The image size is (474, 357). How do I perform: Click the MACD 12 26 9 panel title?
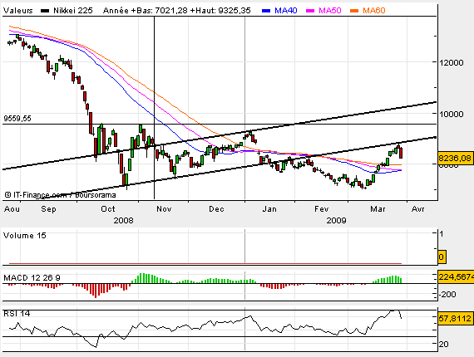(x=32, y=277)
